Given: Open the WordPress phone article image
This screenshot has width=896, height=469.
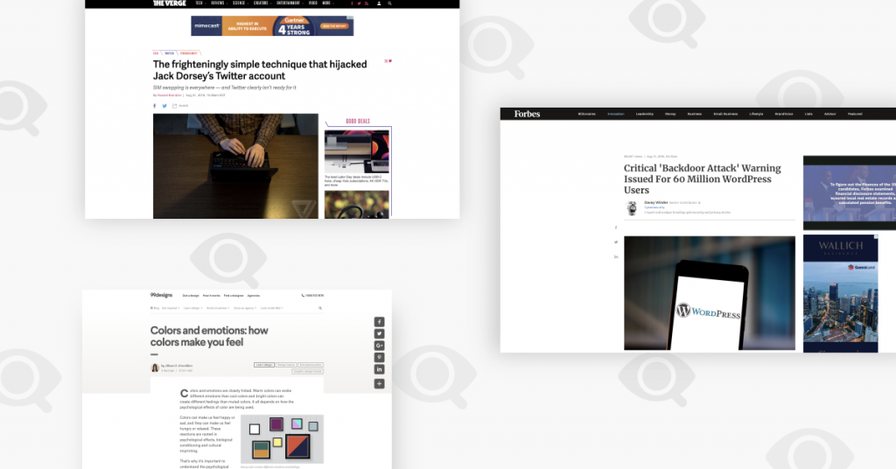Looking at the screenshot, I should [x=709, y=293].
